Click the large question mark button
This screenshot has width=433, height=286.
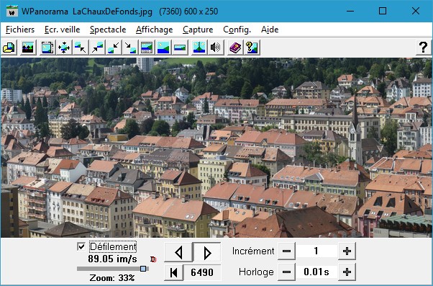[423, 48]
